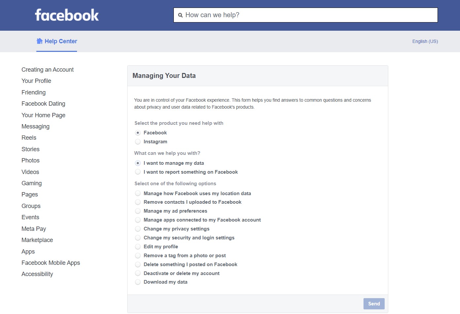Click the Facebook logo
Screen dimensions: 460x314
coord(66,15)
